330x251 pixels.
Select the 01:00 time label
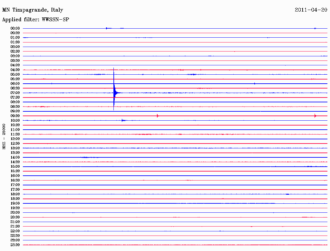point(15,38)
